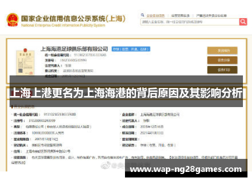Click the 企业名称 value 上海海港足球俱乐部有限公司

[x=160, y=115]
